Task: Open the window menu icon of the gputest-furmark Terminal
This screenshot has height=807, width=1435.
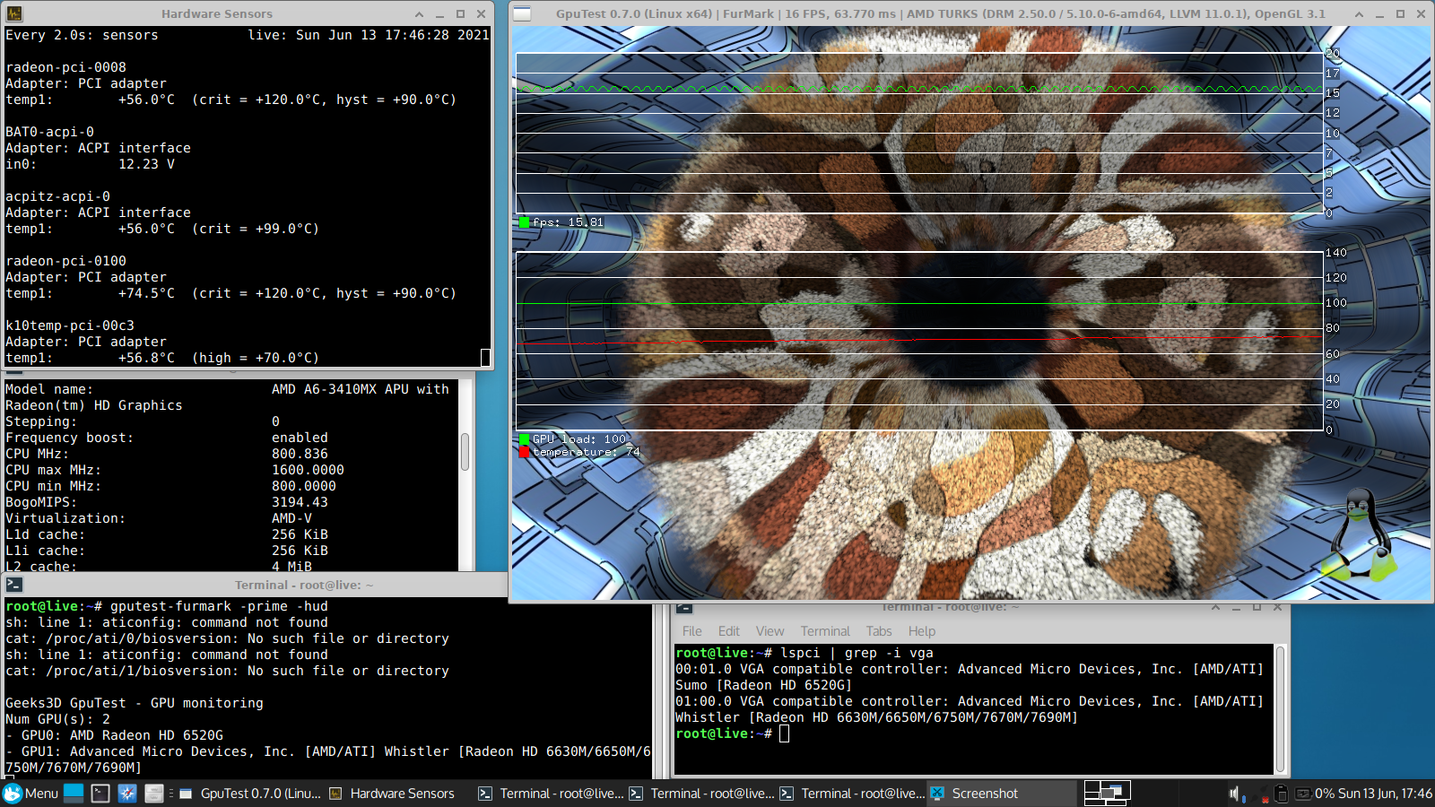Action: point(13,585)
